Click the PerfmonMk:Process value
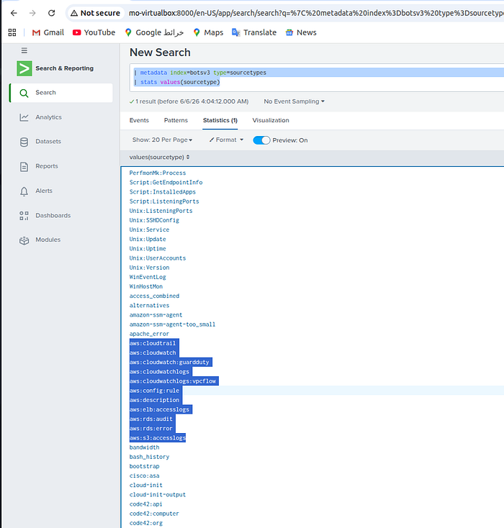 coord(158,173)
